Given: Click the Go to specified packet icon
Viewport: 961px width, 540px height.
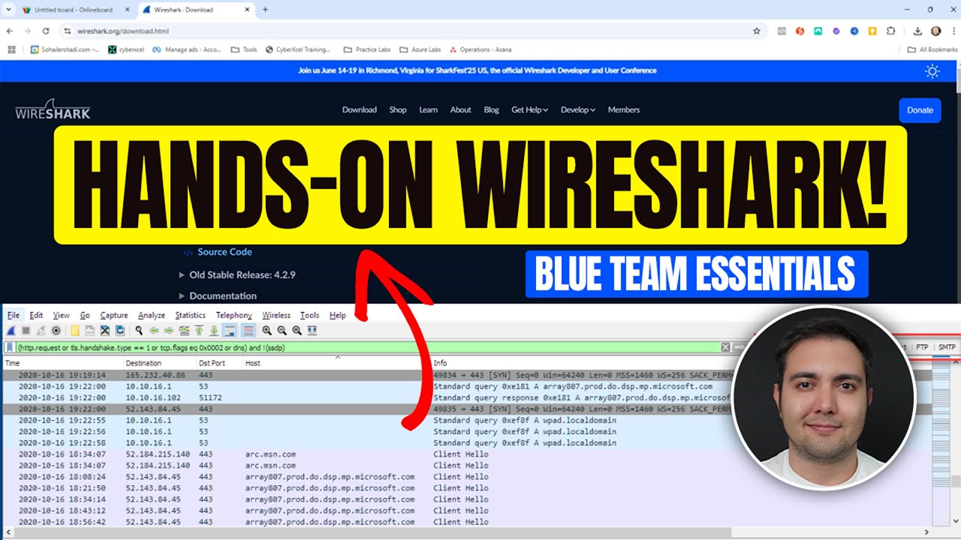Looking at the screenshot, I should 184,331.
